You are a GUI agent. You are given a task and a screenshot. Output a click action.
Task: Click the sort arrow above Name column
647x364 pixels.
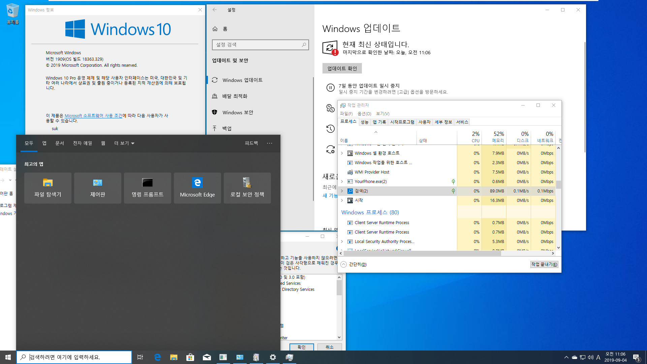pos(376,132)
